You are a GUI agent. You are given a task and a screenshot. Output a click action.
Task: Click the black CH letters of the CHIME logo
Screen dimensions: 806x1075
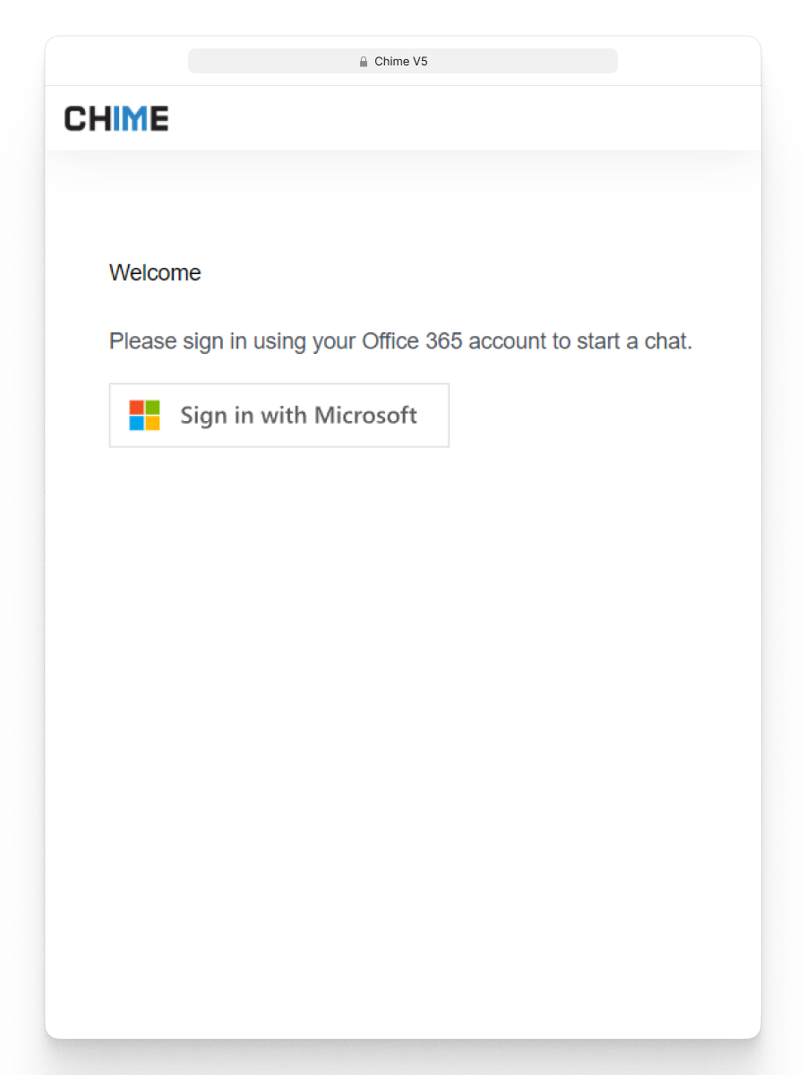pyautogui.click(x=86, y=117)
